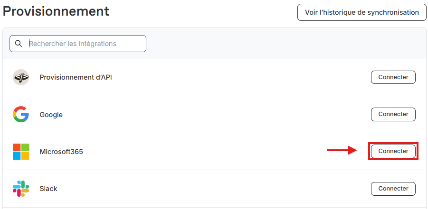Click the Provisionnement d'API logo icon
Viewport: 428px width, 209px height.
tap(21, 77)
